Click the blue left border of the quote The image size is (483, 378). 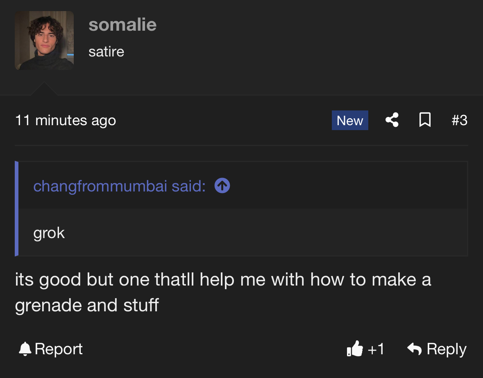click(x=17, y=209)
